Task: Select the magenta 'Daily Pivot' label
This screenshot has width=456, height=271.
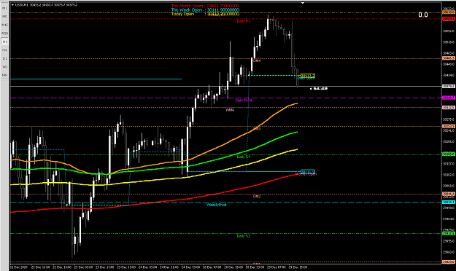Action: point(244,101)
